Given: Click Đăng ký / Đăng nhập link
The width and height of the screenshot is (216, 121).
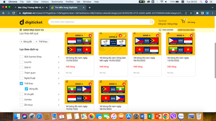Looking at the screenshot, I should tap(168, 24).
